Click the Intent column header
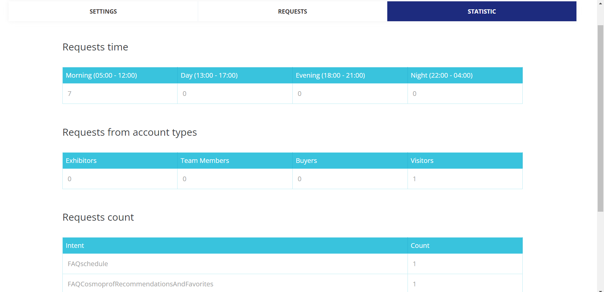This screenshot has height=292, width=604. pyautogui.click(x=235, y=246)
